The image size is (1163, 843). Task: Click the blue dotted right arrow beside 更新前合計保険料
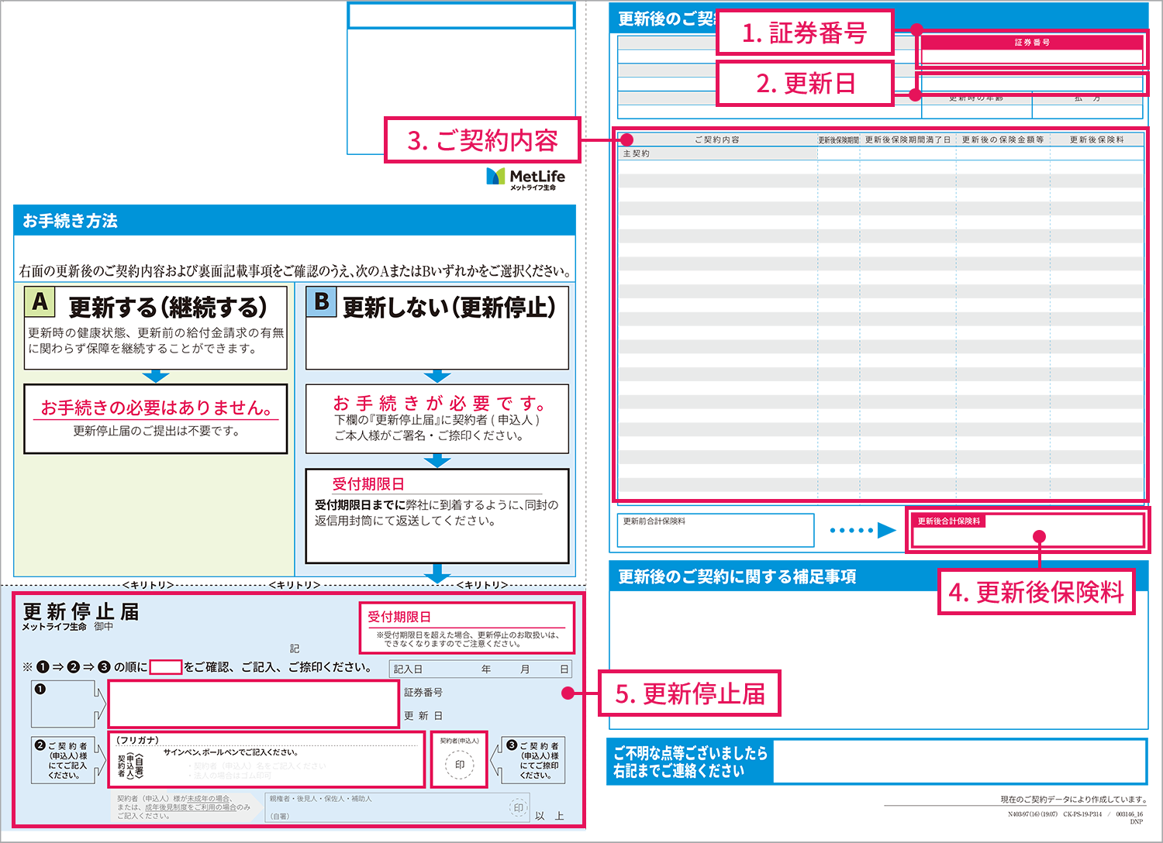coord(862,531)
